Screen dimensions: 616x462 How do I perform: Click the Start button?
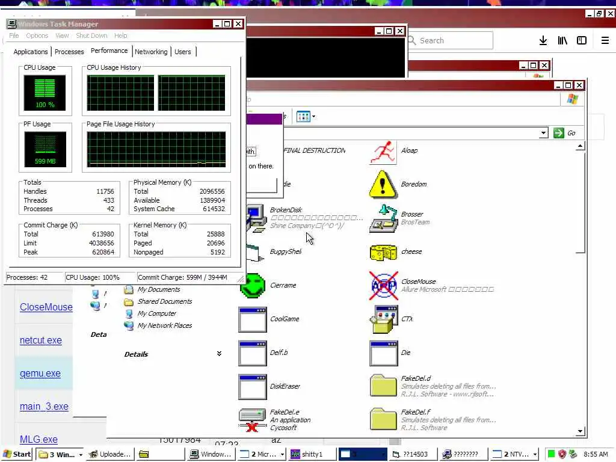pyautogui.click(x=16, y=454)
